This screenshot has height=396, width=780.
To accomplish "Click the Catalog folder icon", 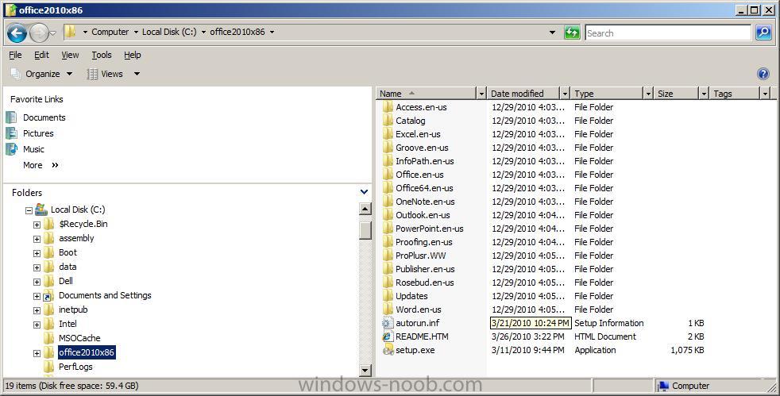I will [388, 121].
